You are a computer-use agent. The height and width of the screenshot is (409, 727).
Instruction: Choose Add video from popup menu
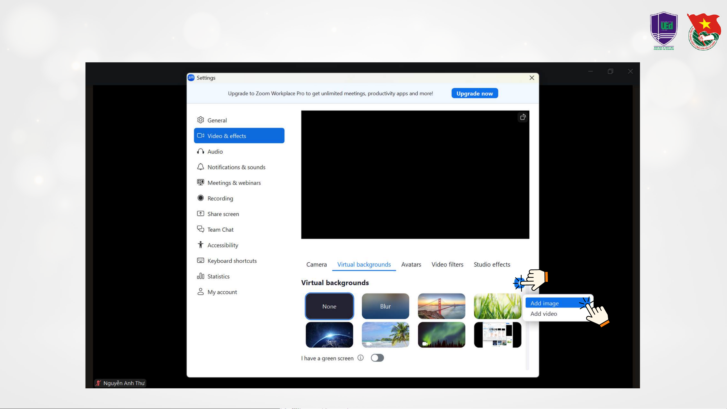(x=544, y=314)
